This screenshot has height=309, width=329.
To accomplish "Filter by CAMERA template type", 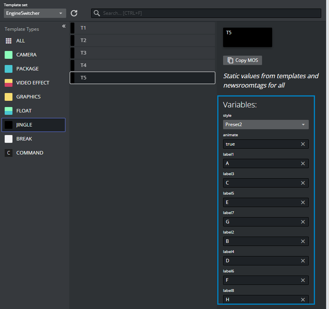I will [x=26, y=55].
